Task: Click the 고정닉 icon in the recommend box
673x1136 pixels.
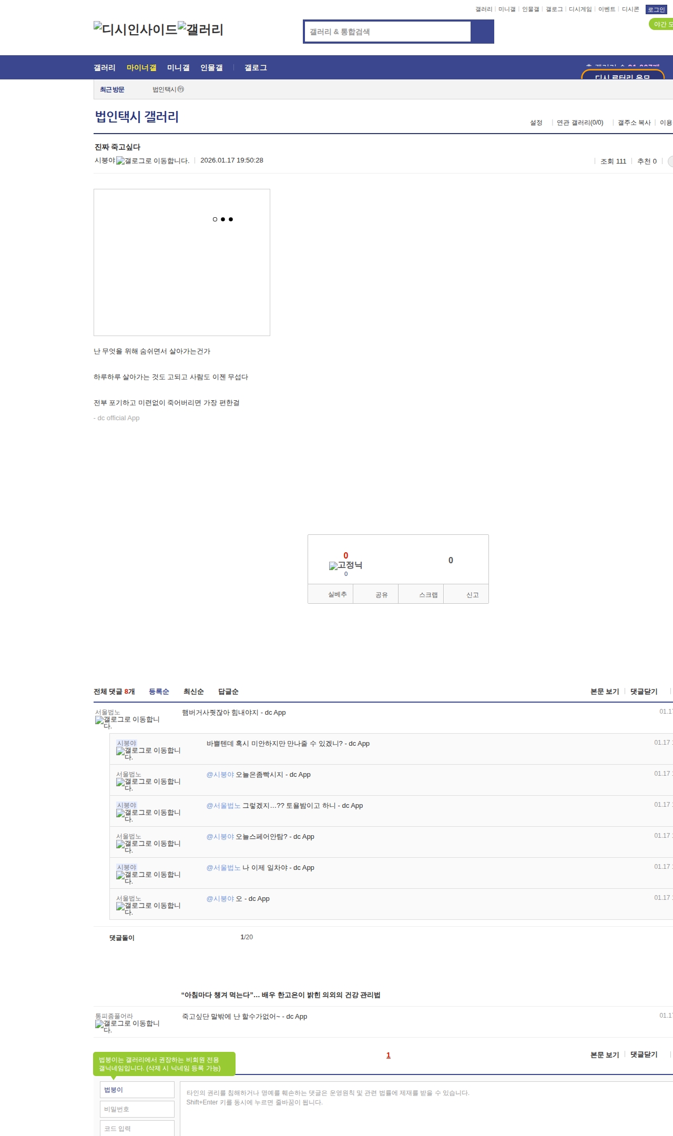Action: [x=345, y=565]
